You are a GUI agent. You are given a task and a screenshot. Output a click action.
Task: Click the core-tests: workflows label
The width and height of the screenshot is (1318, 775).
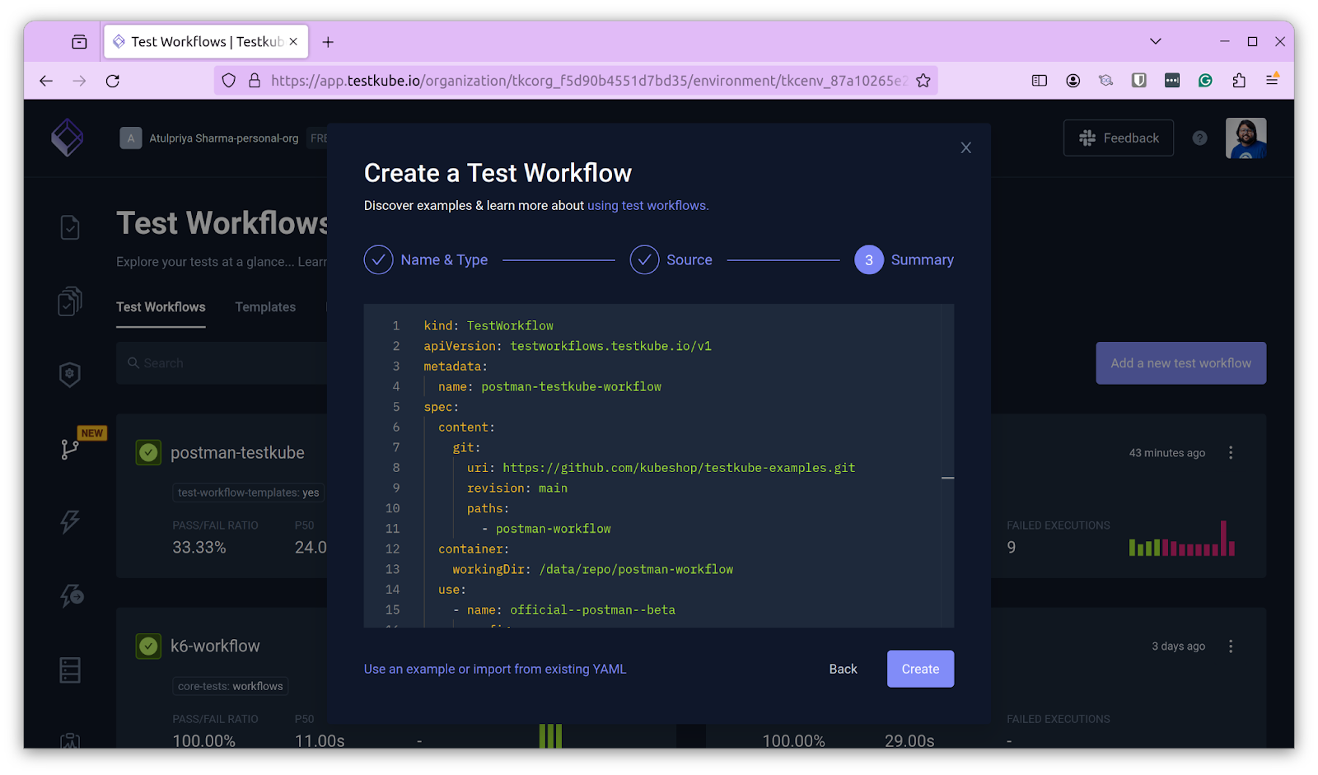click(x=230, y=686)
